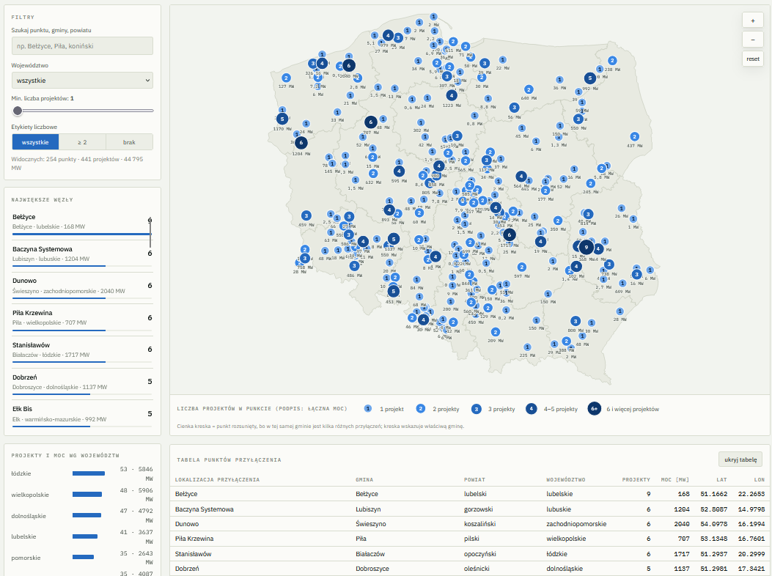Image resolution: width=772 pixels, height=576 pixels.
Task: Select the 'wszystkie' label filter option
Action: tap(35, 142)
